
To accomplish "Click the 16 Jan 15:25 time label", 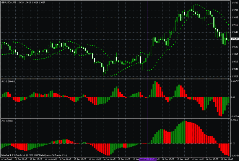I will click(212, 159).
